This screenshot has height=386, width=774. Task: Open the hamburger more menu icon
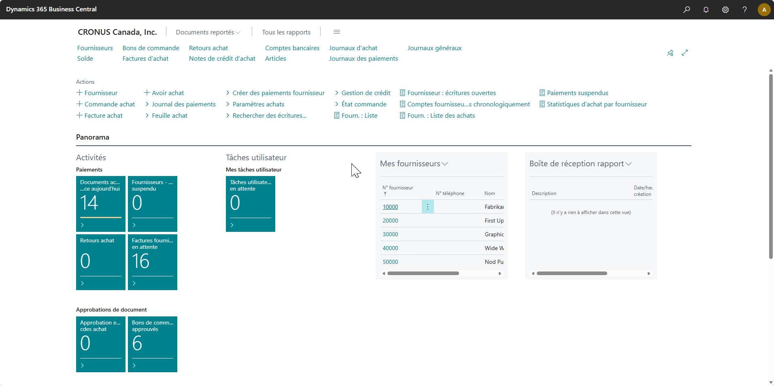(x=336, y=32)
